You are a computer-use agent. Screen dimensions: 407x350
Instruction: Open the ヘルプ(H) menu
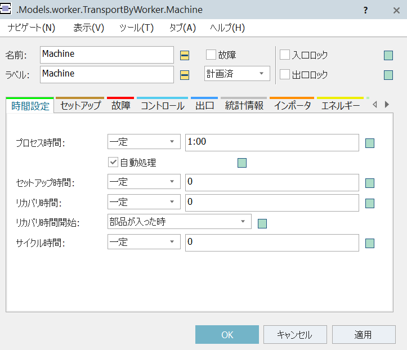pos(227,28)
